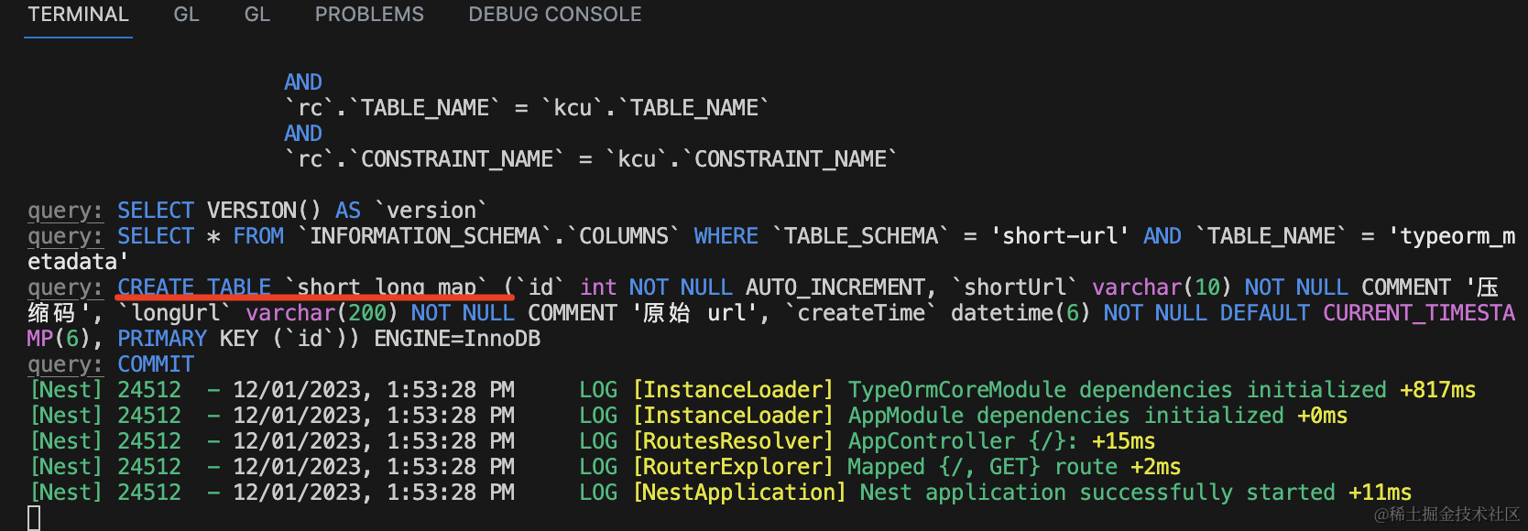Select the first GL tab

pos(186,15)
